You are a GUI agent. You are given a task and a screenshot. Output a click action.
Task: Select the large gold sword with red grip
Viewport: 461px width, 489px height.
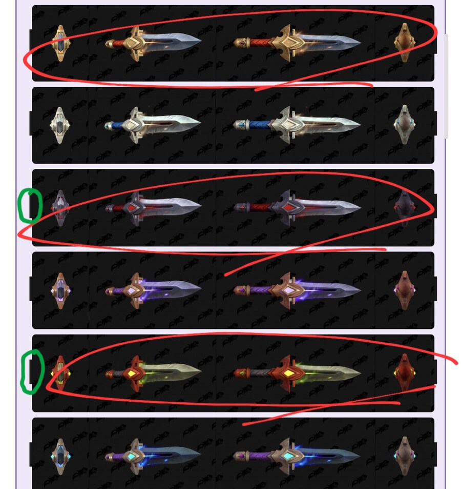pyautogui.click(x=297, y=43)
